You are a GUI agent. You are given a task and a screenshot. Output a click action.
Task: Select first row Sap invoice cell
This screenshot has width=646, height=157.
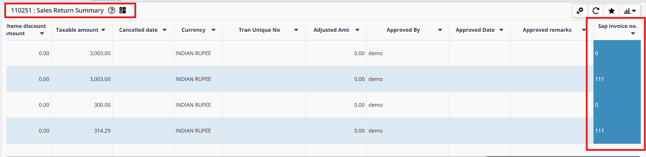tap(617, 53)
